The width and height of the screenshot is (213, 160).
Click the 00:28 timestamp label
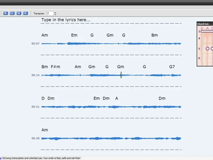(x=35, y=138)
